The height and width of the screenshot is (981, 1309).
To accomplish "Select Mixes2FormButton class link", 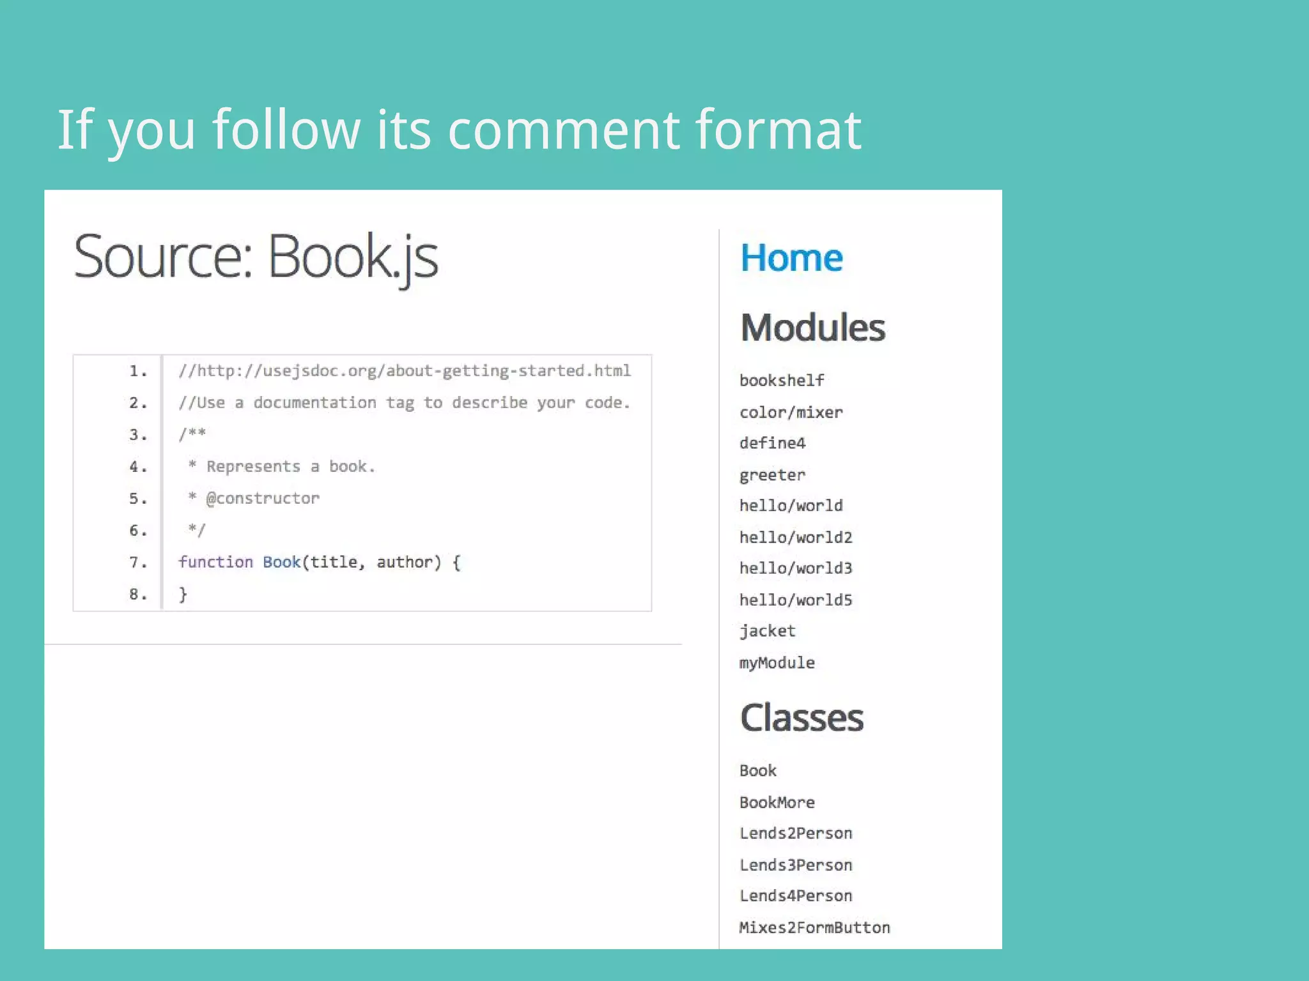I will 814,928.
